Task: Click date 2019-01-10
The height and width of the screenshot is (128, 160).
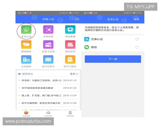Action: pyautogui.click(x=70, y=81)
